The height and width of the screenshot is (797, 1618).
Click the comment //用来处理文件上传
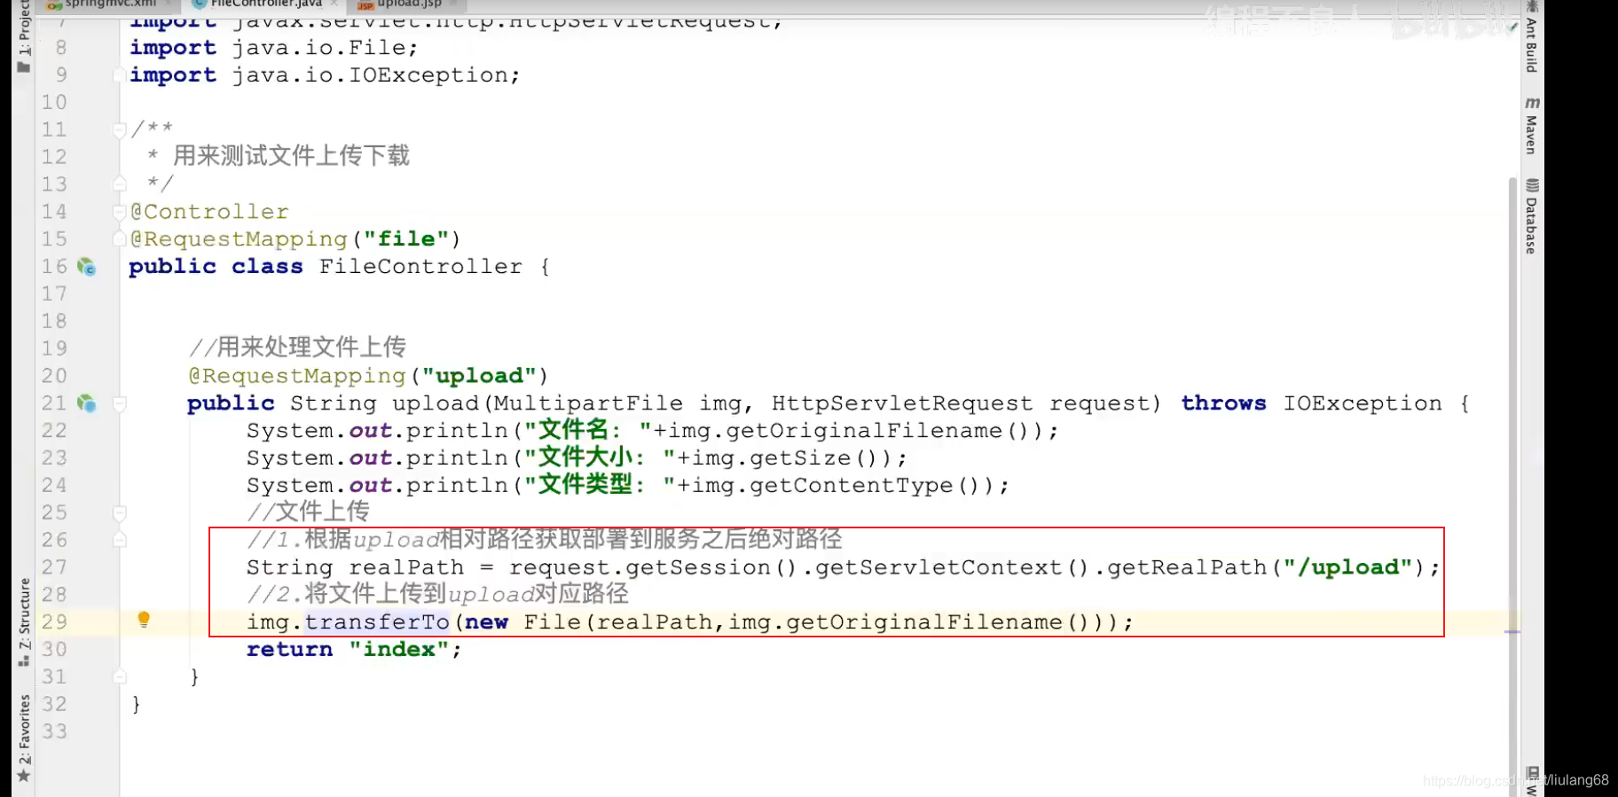pos(297,348)
